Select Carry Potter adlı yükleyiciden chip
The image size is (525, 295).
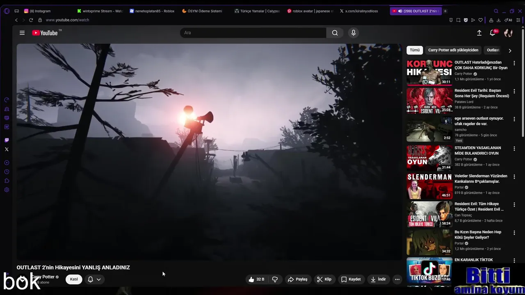pos(453,50)
